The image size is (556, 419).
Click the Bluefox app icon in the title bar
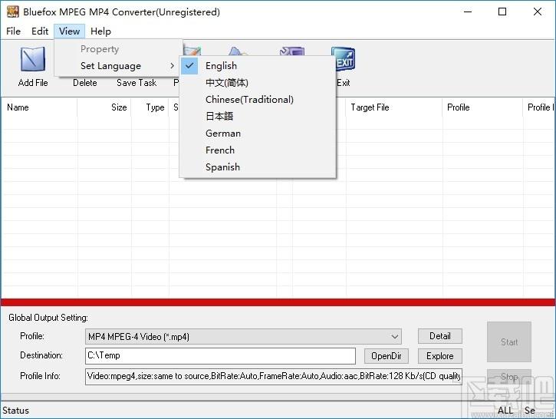13,12
